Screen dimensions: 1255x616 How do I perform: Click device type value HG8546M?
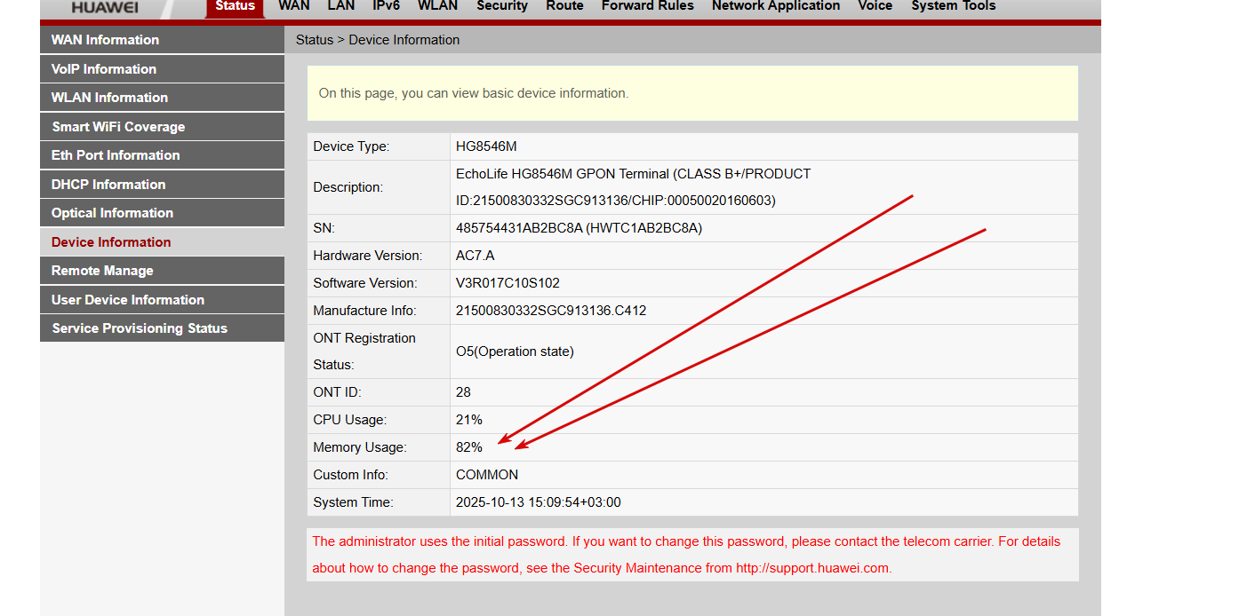tap(486, 146)
